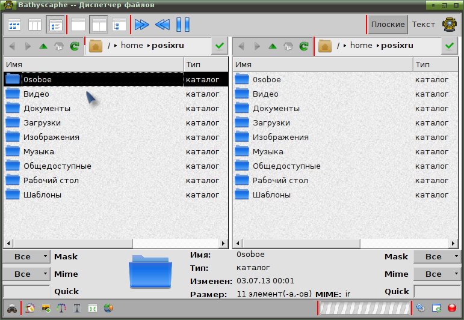Viewport: 464px width, 320px height.
Task: Click the blue pause bars icon
Action: 183,25
